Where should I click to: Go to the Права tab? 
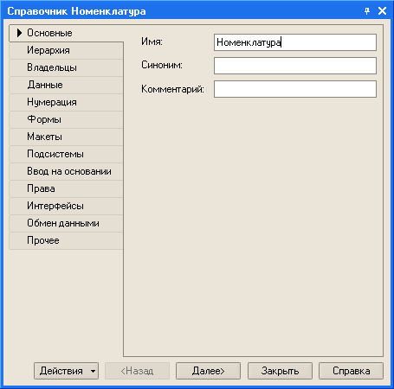(x=67, y=188)
